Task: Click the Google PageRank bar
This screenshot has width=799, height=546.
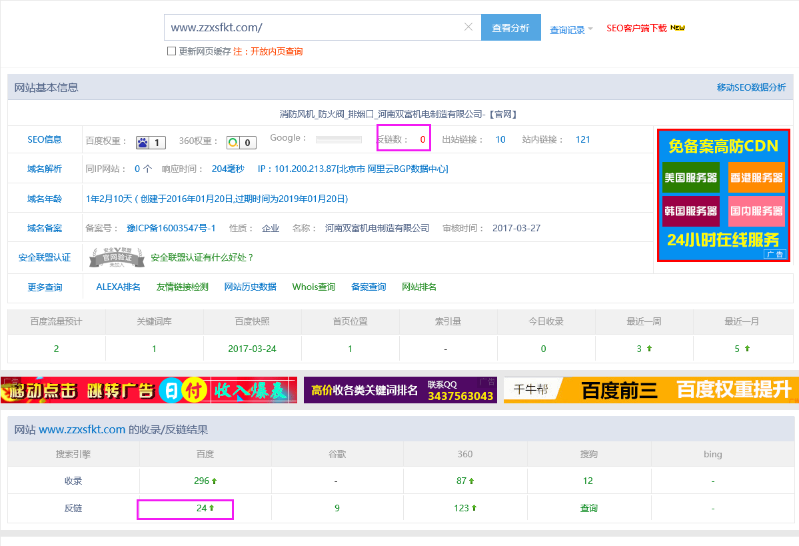Action: click(x=339, y=139)
